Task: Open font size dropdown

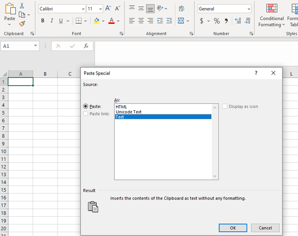Action: point(100,9)
